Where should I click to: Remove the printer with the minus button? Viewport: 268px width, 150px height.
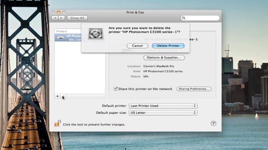[x=63, y=96]
